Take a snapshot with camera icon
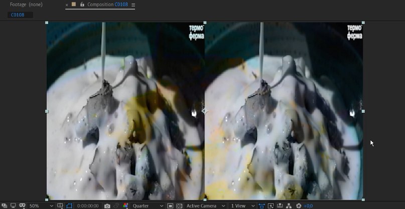The width and height of the screenshot is (405, 209). point(107,206)
